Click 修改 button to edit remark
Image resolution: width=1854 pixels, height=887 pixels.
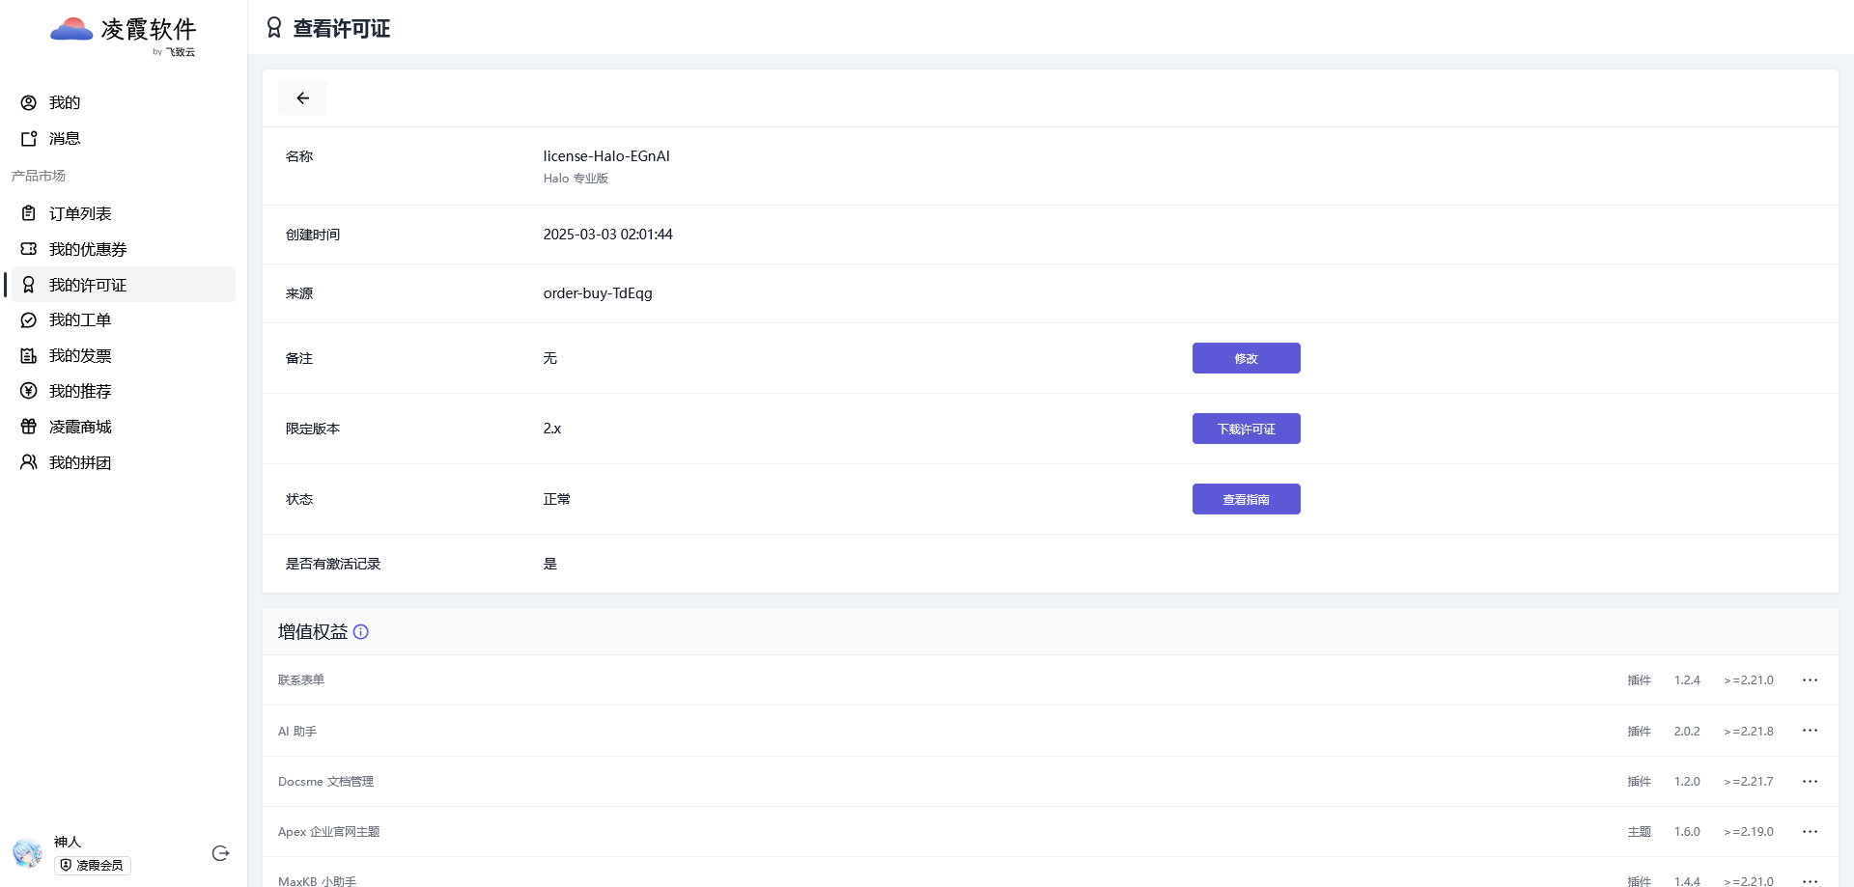point(1246,358)
